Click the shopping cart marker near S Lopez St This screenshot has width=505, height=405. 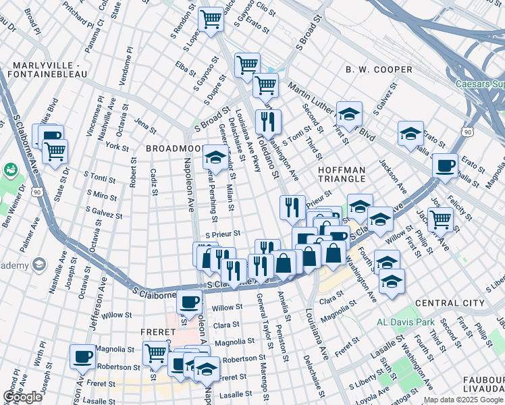(x=211, y=20)
